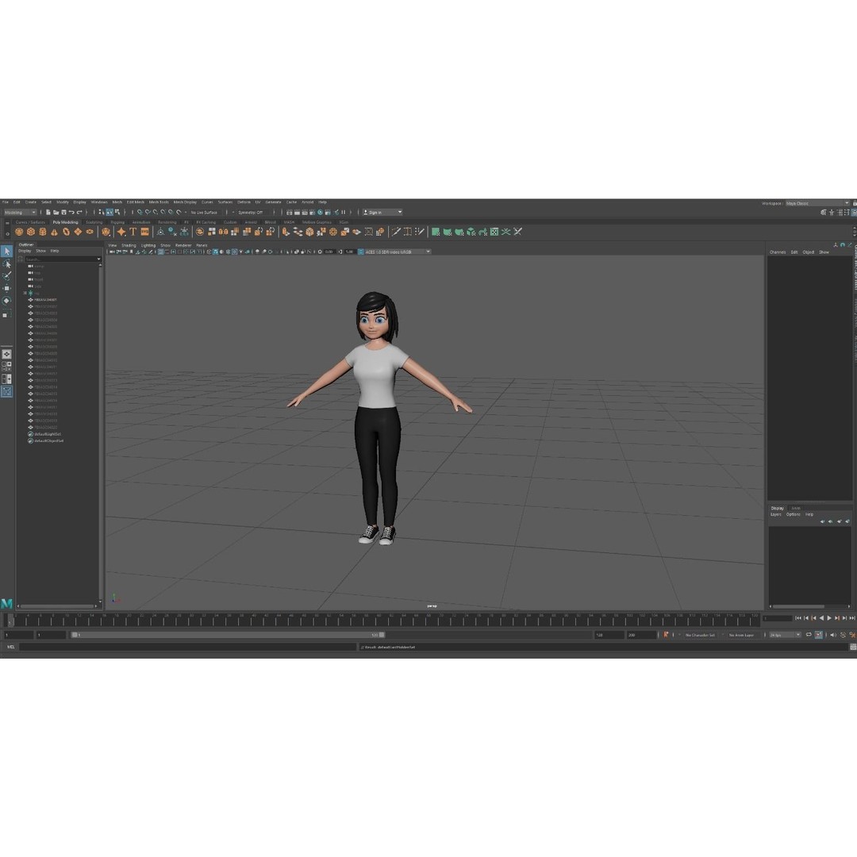Select the Paint Selection tool
Screen dimensions: 857x857
point(6,275)
